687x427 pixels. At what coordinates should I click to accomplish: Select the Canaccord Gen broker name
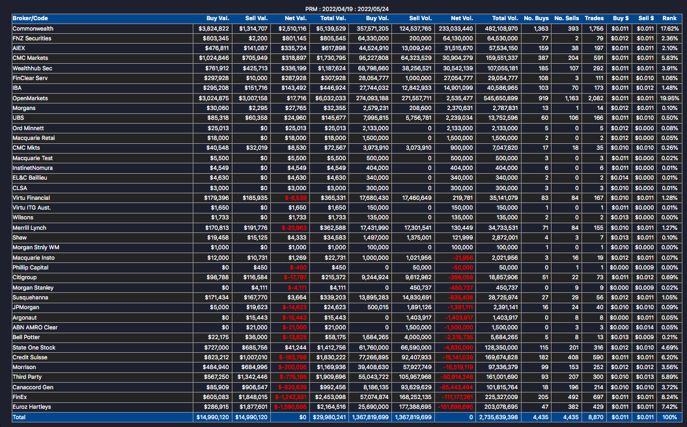(x=33, y=387)
